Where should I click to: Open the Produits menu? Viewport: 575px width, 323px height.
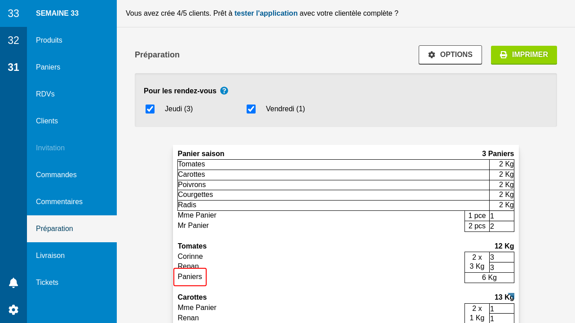click(x=49, y=40)
